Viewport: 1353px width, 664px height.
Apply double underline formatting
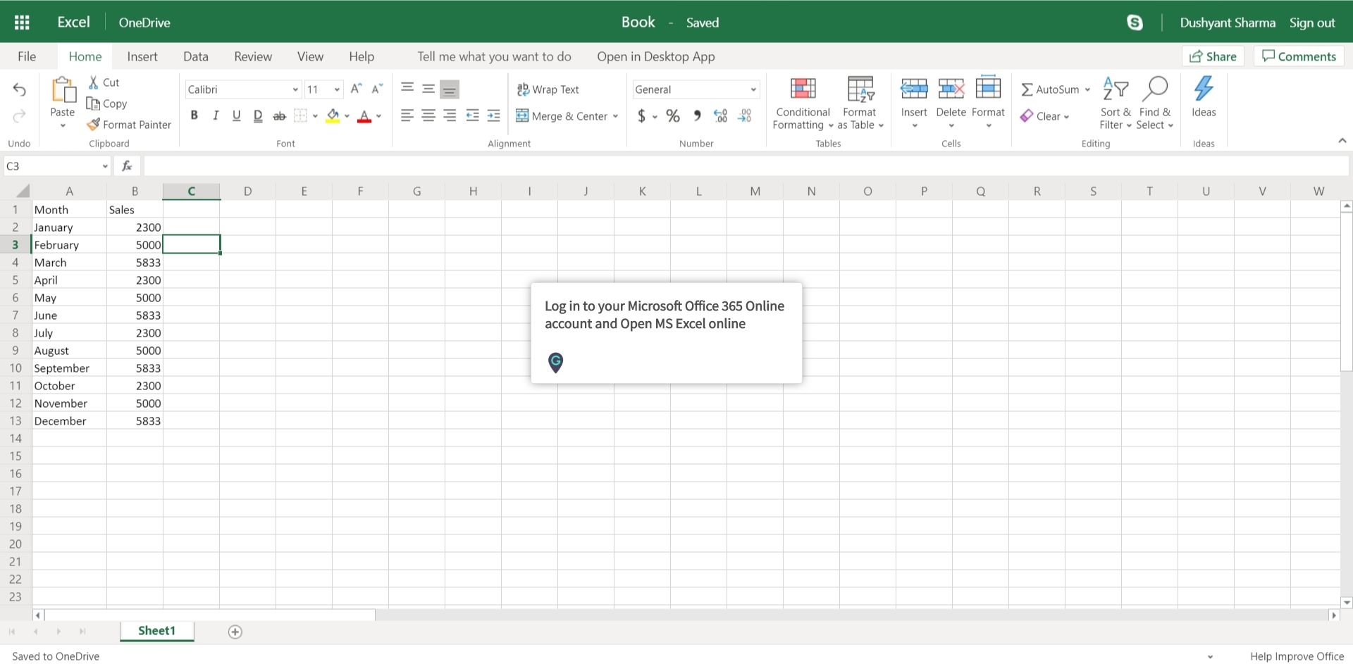(258, 116)
